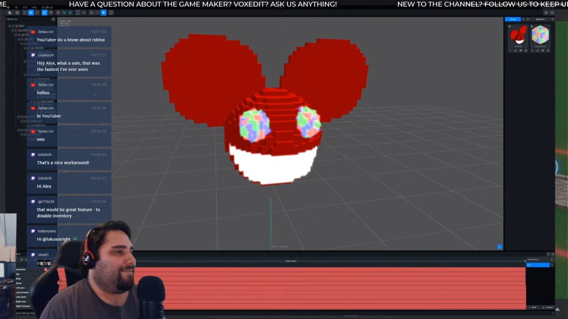The width and height of the screenshot is (568, 319).
Task: Click the red swap arrows toolbar icon
Action: 58,13
